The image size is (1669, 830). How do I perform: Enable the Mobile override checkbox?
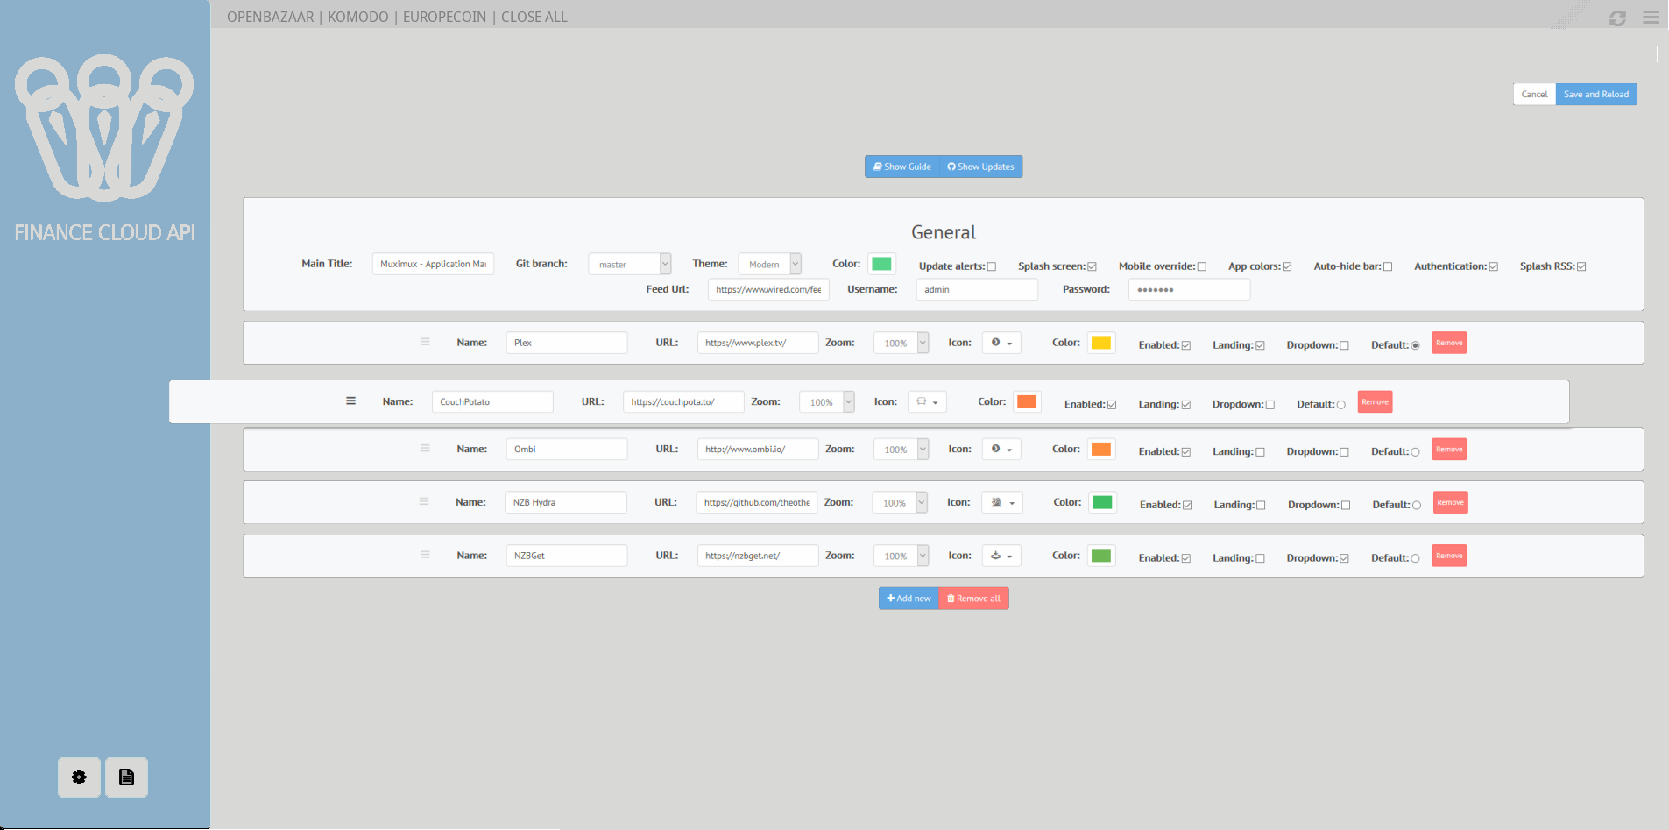1202,266
